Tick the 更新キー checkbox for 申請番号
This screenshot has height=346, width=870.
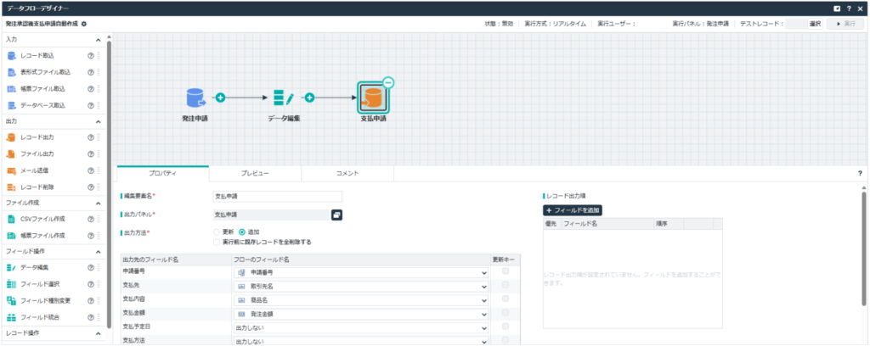[x=506, y=271]
